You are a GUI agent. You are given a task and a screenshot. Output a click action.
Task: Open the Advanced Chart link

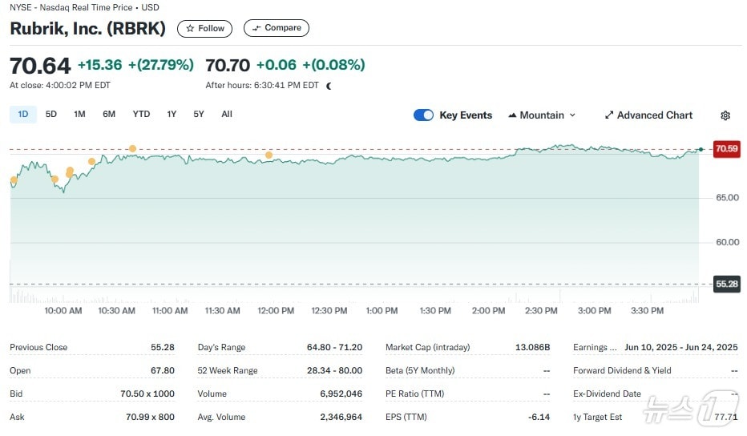(654, 115)
